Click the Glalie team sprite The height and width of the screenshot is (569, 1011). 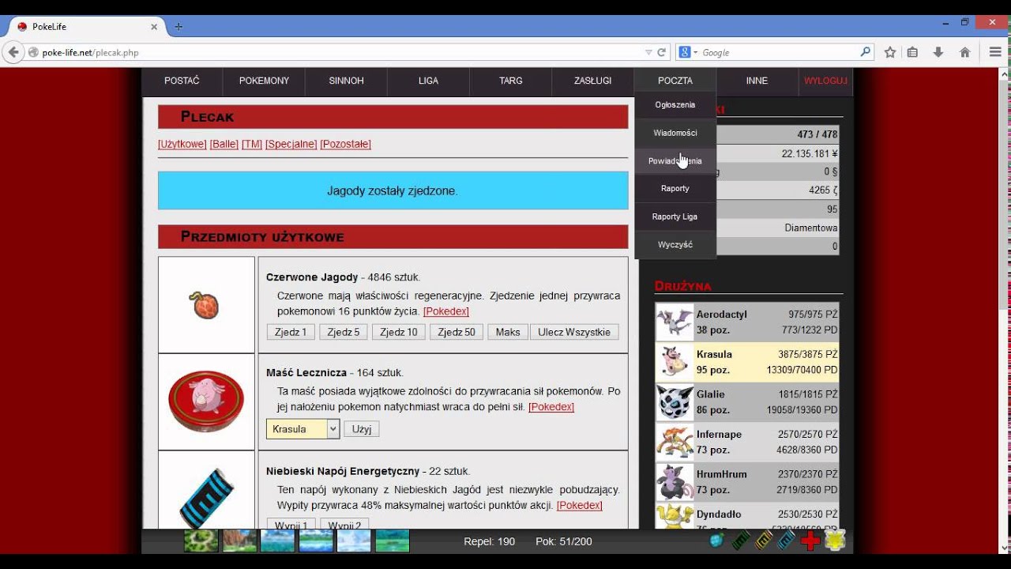pyautogui.click(x=675, y=402)
